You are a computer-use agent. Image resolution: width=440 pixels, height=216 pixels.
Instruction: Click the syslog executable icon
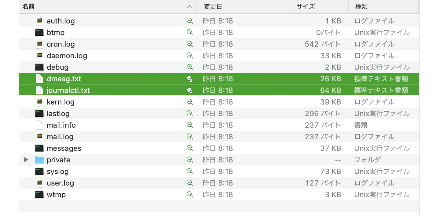point(39,172)
